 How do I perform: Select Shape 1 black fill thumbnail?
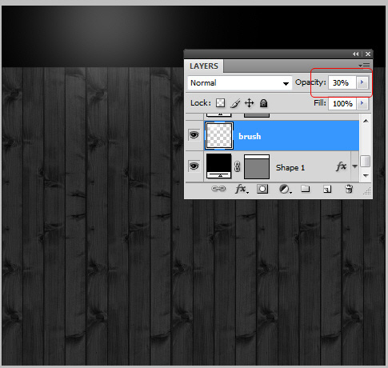click(x=218, y=166)
